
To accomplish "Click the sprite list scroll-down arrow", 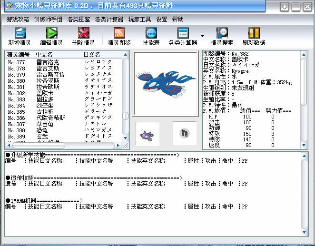I will (125, 138).
